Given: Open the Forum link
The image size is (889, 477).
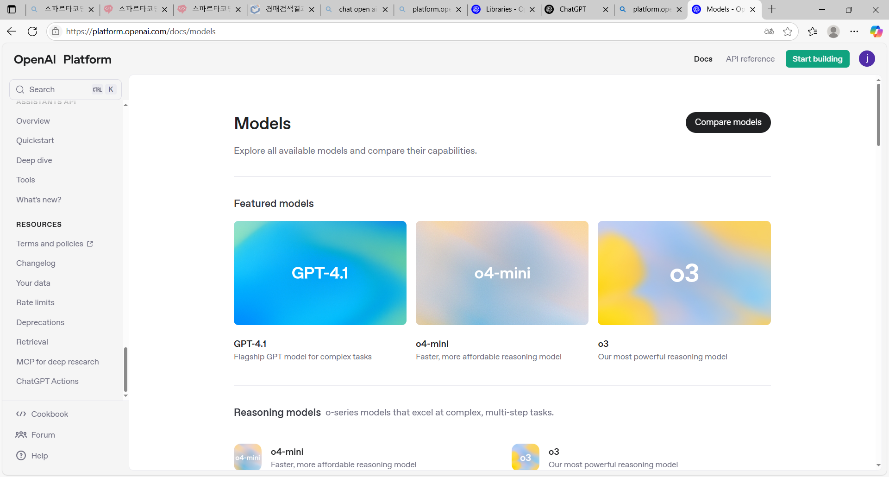Looking at the screenshot, I should [x=35, y=435].
